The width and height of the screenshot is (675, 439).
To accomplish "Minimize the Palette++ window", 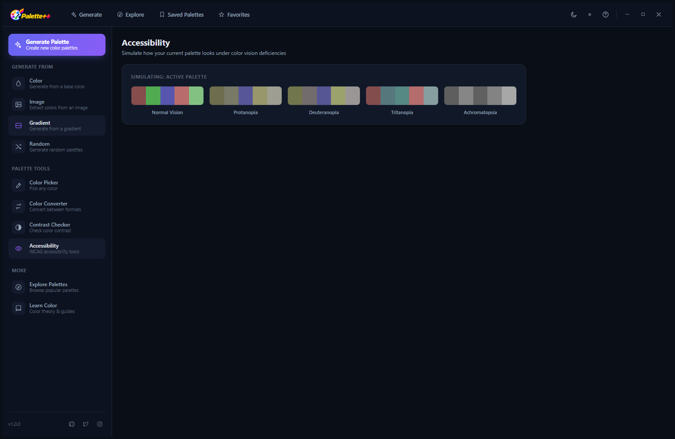I will pos(627,14).
